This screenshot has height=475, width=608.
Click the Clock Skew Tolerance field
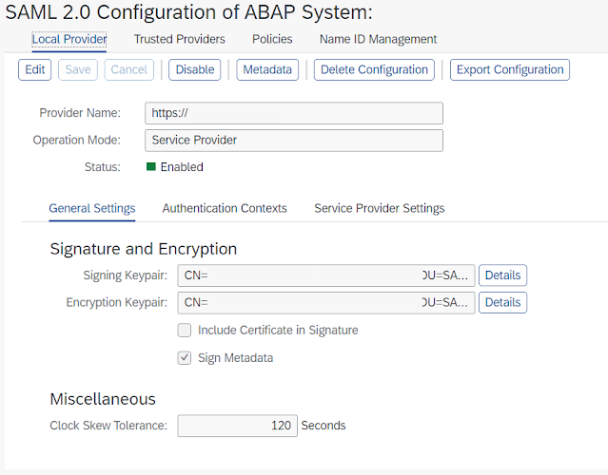click(x=238, y=426)
